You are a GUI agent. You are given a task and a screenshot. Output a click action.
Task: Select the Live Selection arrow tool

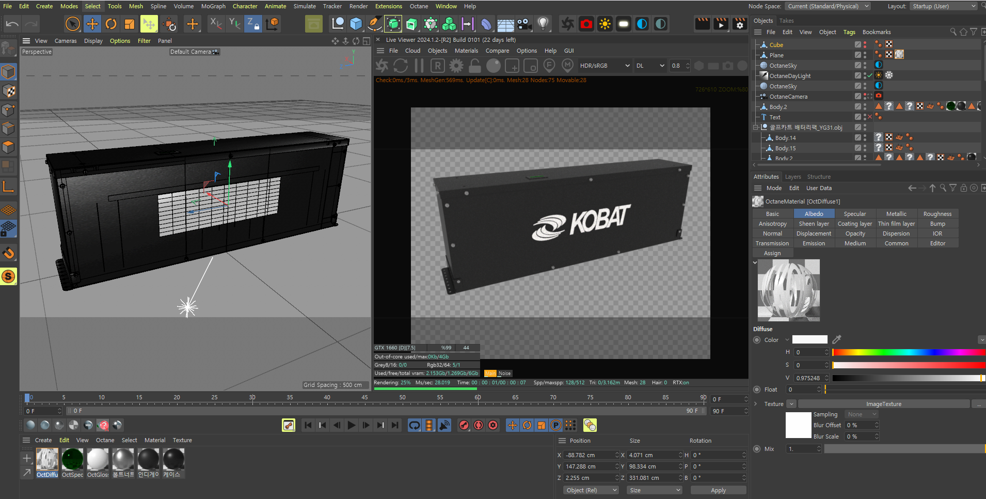click(73, 24)
